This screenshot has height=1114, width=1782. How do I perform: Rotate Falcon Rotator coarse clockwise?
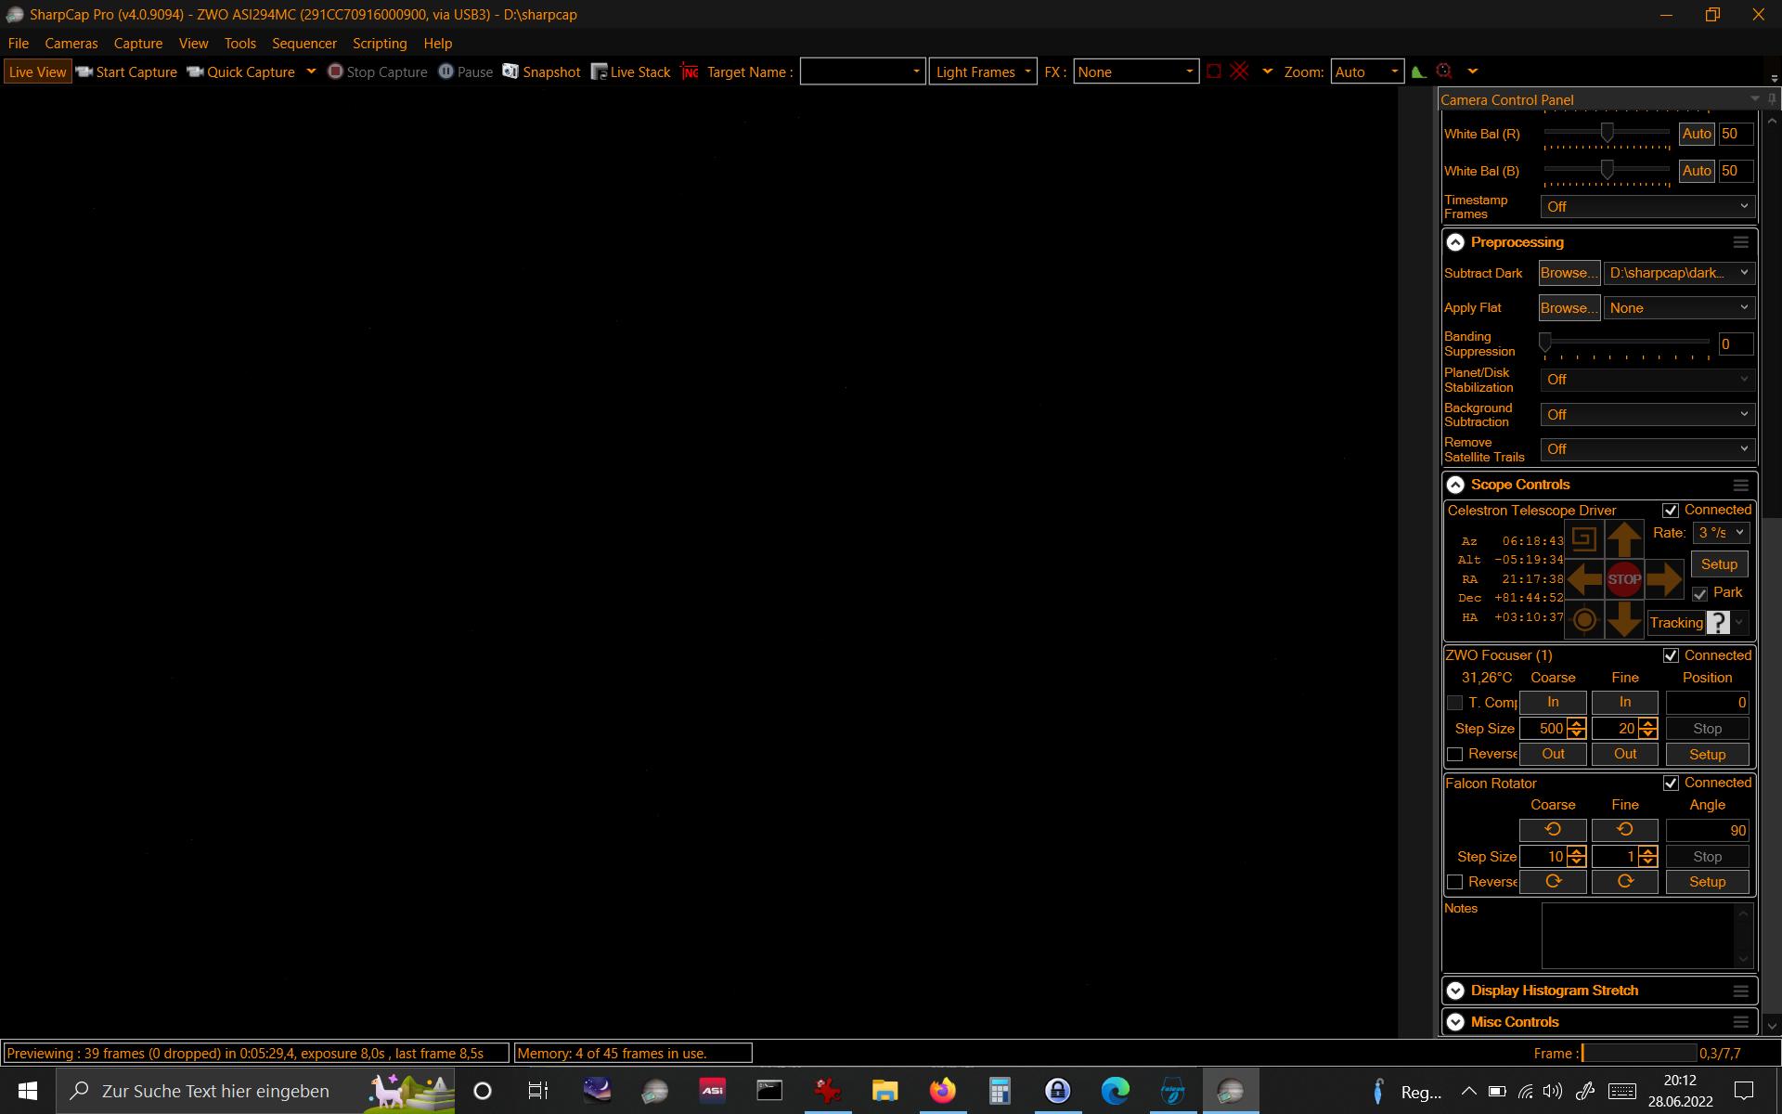coord(1553,882)
